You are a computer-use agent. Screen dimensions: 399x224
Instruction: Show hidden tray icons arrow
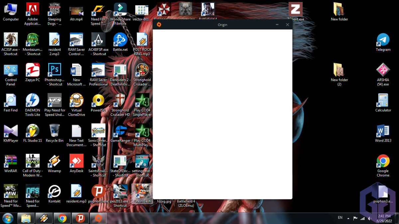pos(348,218)
